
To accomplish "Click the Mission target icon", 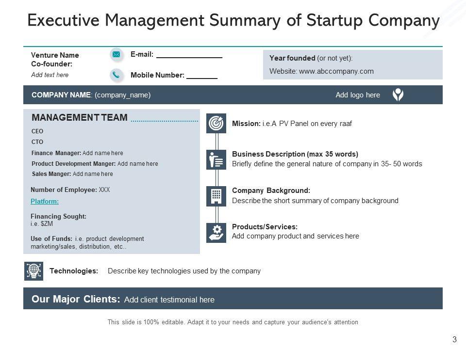I will (216, 124).
